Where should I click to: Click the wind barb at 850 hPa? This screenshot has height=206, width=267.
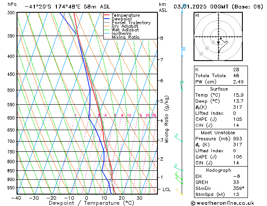pos(178,167)
